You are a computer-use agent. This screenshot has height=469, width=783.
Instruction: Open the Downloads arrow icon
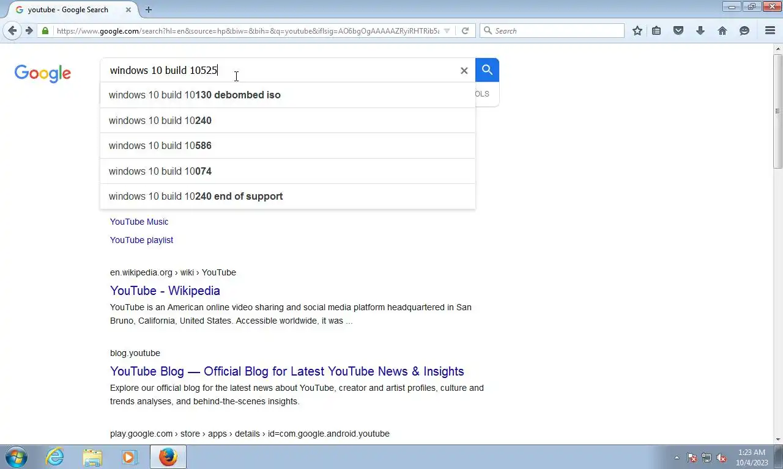[x=700, y=31]
